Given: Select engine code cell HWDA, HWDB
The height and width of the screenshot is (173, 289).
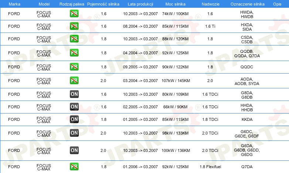Looking at the screenshot, I should pos(247,14).
